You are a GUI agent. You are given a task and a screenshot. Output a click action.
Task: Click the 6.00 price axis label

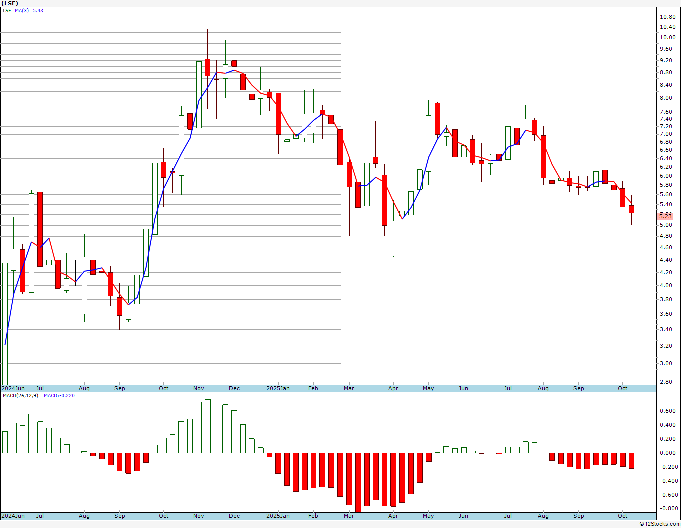point(665,176)
